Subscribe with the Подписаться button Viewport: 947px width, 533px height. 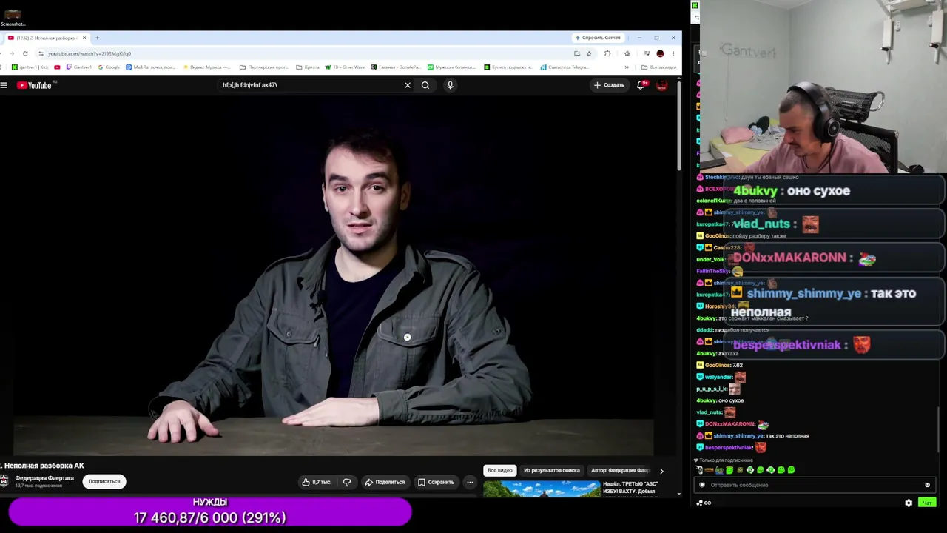coord(104,482)
